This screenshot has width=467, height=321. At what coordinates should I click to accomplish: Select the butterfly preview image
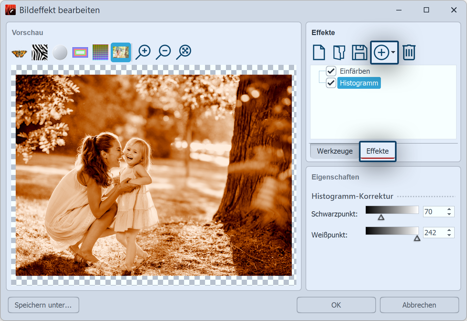19,52
